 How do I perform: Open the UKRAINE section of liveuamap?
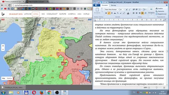(x=28, y=14)
